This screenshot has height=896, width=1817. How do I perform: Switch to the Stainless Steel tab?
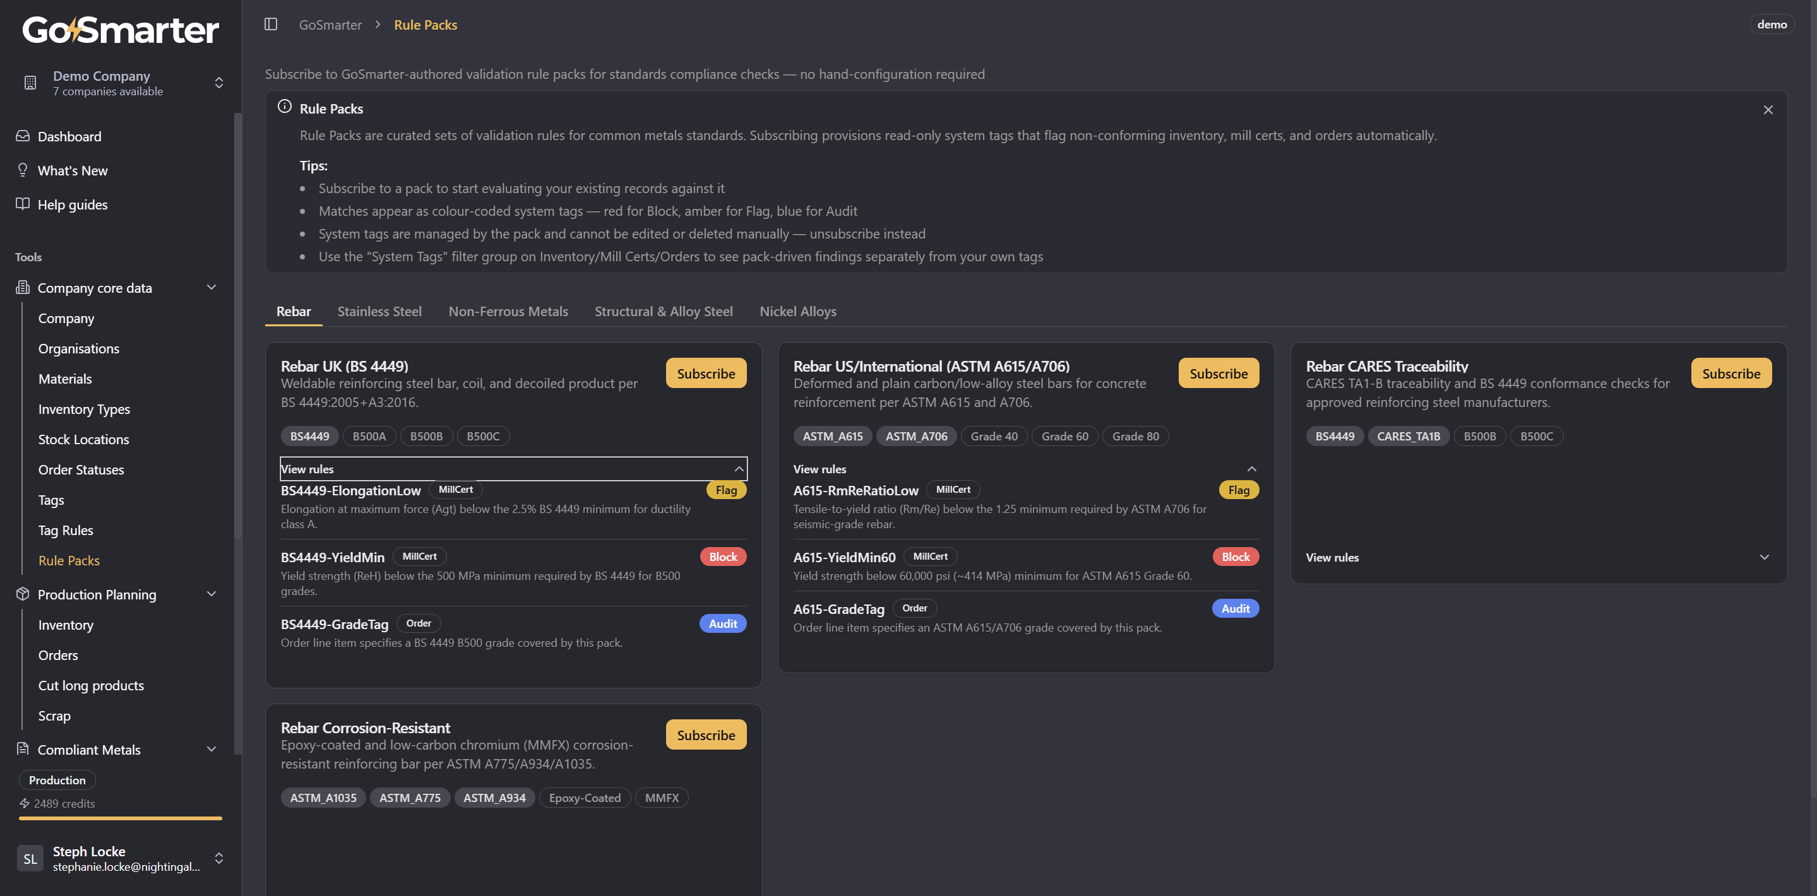379,311
